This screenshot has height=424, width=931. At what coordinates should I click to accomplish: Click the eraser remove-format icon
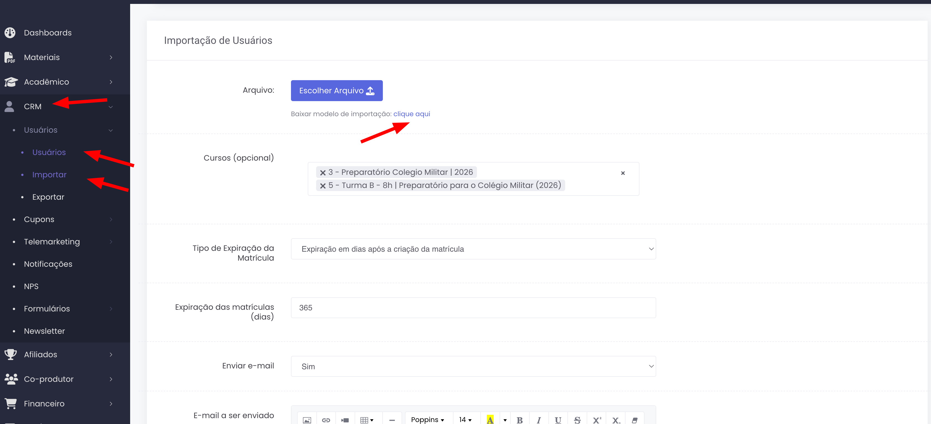tap(634, 420)
